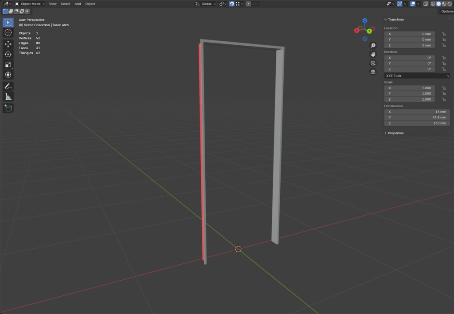Open the gizmo settings dropdown arrow
Screen dimensions: 454x314
tap(405, 4)
